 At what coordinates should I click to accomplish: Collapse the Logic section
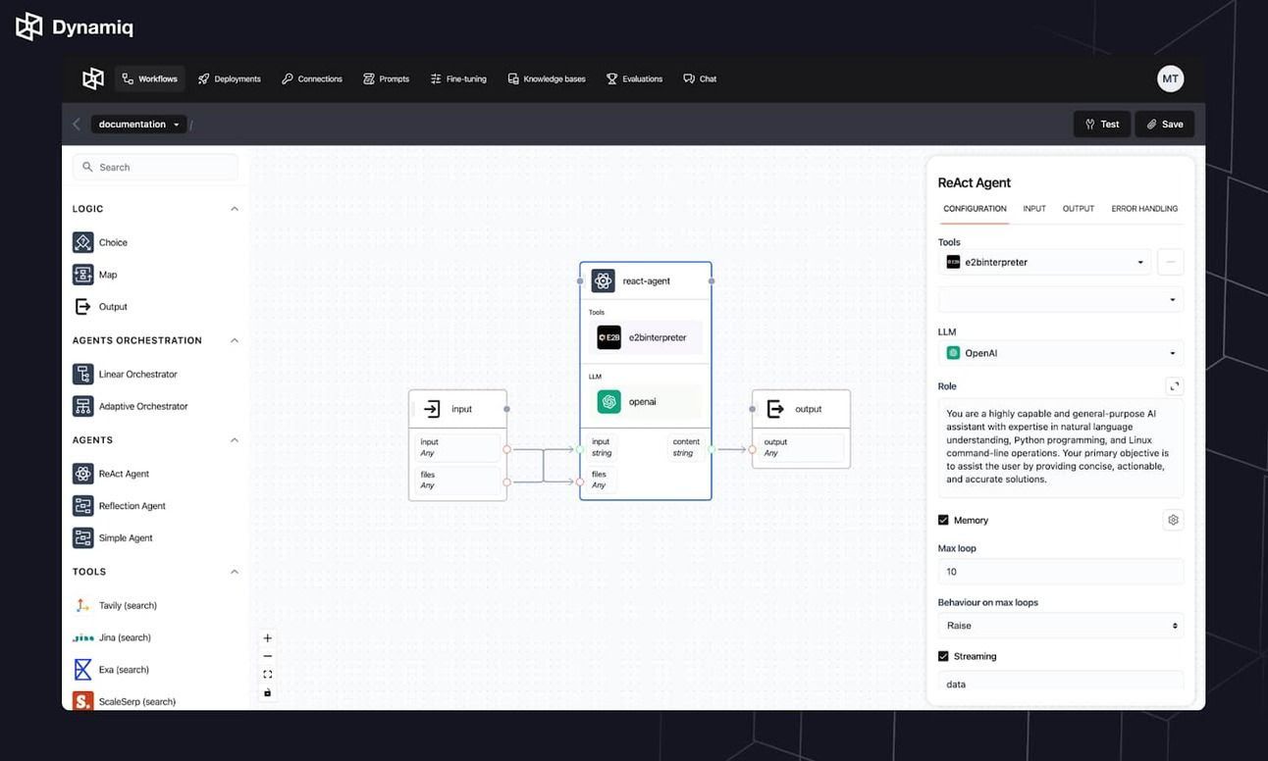(x=235, y=209)
